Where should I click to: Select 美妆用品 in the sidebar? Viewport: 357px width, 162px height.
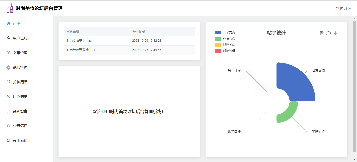26,82
